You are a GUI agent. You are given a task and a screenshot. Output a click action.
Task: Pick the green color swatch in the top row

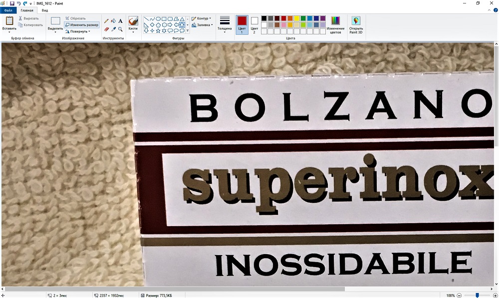tap(303, 18)
